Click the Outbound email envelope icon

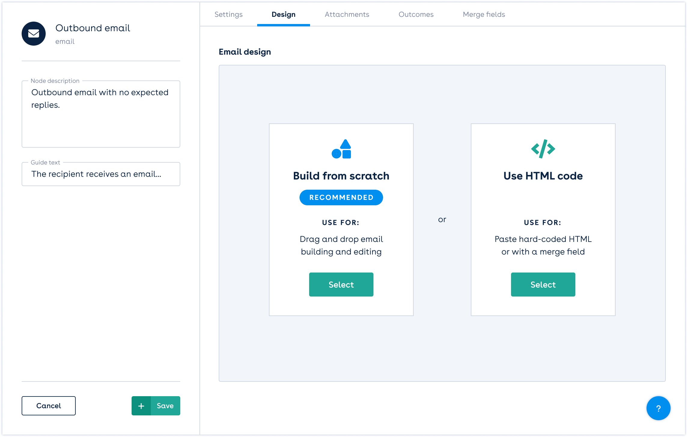(34, 34)
